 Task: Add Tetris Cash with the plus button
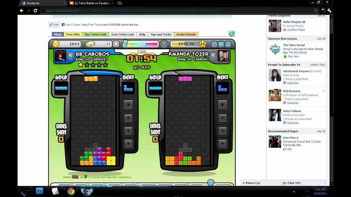pyautogui.click(x=116, y=44)
